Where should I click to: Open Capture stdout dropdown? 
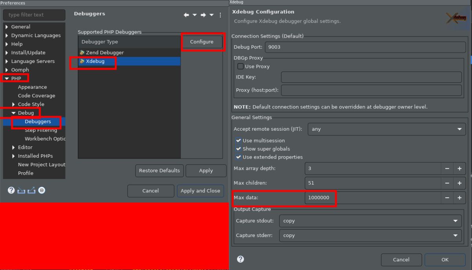370,221
